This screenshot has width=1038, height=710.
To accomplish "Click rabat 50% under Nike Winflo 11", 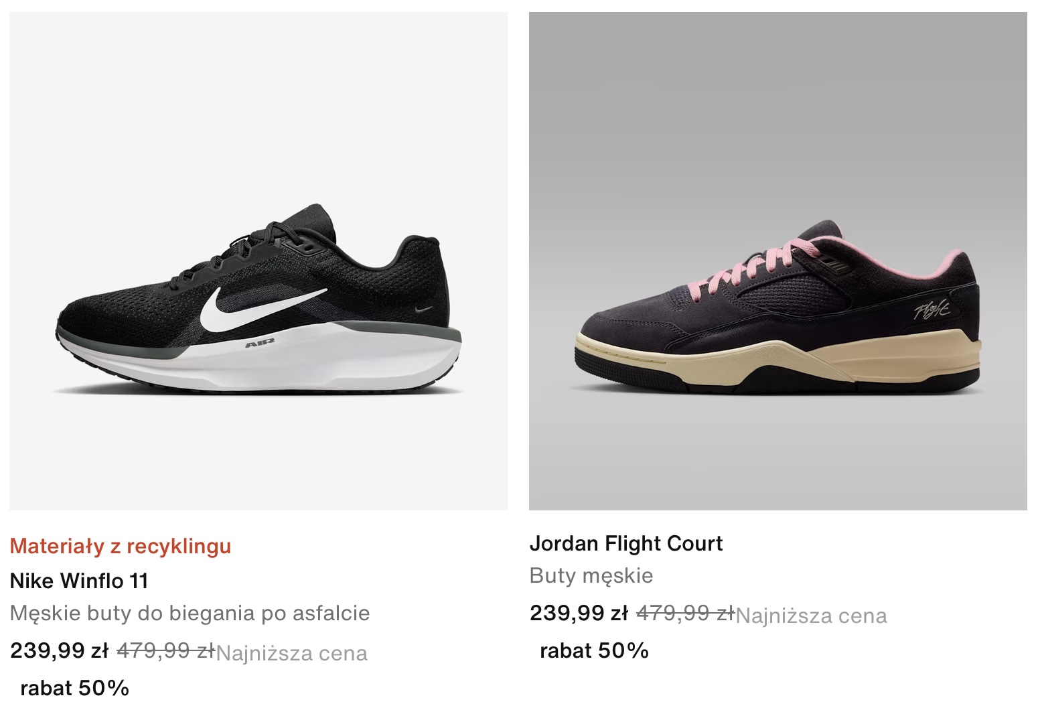I will 75,688.
